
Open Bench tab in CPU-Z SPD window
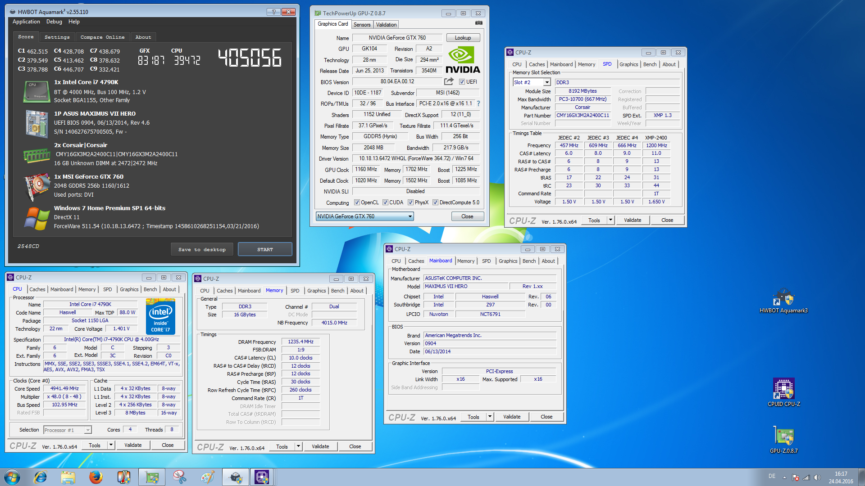tap(650, 64)
